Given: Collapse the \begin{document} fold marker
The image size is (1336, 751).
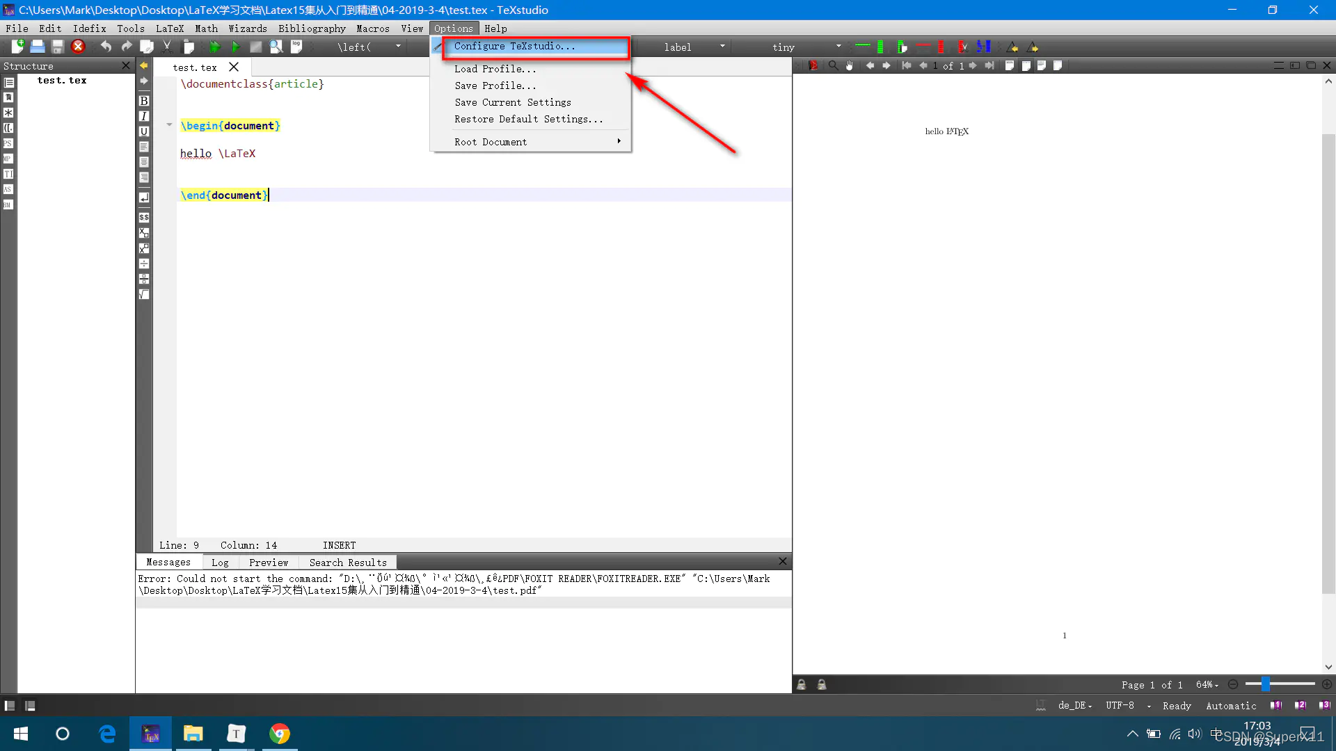Looking at the screenshot, I should point(169,125).
